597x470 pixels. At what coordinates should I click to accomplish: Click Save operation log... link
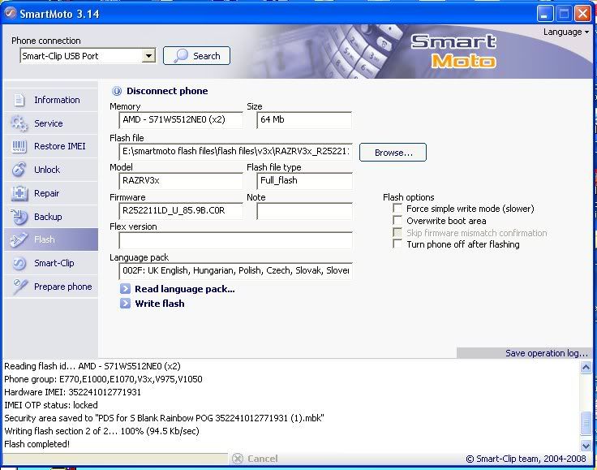(x=547, y=353)
